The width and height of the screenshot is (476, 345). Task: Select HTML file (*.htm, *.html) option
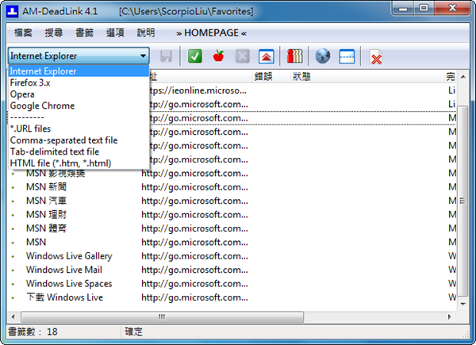tap(79, 163)
